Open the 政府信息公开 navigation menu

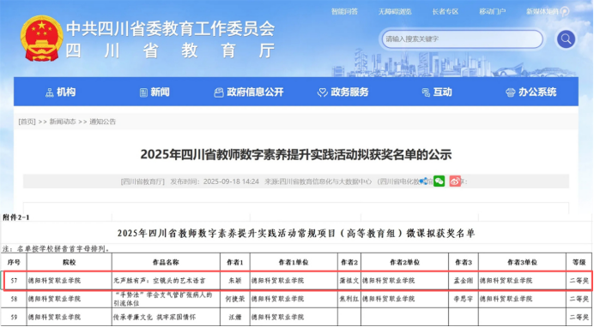tap(249, 92)
